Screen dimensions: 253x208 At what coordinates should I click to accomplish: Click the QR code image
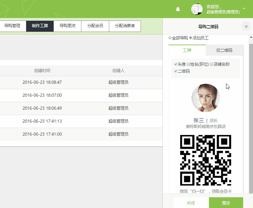pos(206,160)
